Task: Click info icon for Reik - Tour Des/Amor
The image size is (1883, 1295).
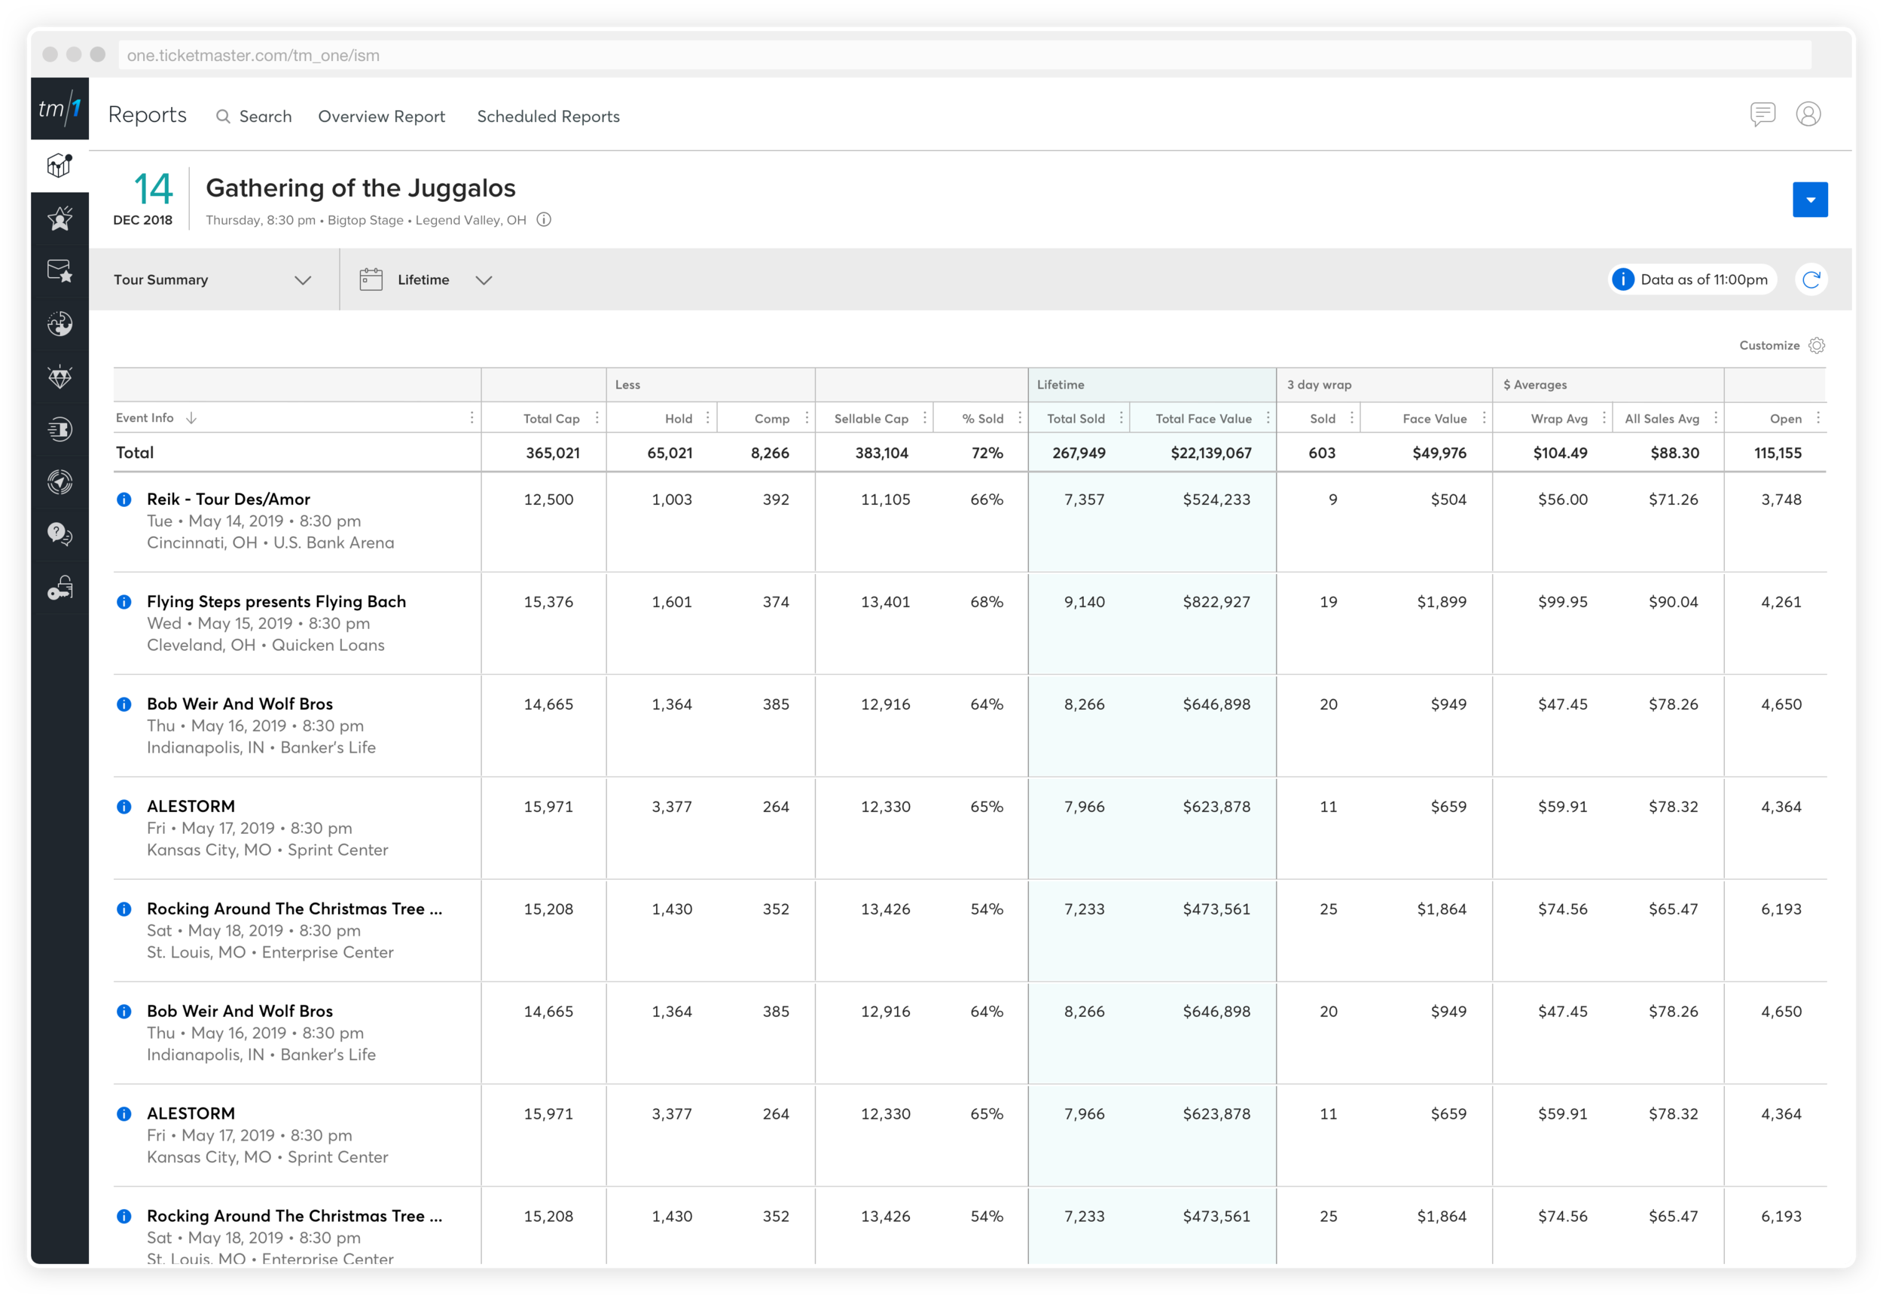Action: pyautogui.click(x=124, y=499)
